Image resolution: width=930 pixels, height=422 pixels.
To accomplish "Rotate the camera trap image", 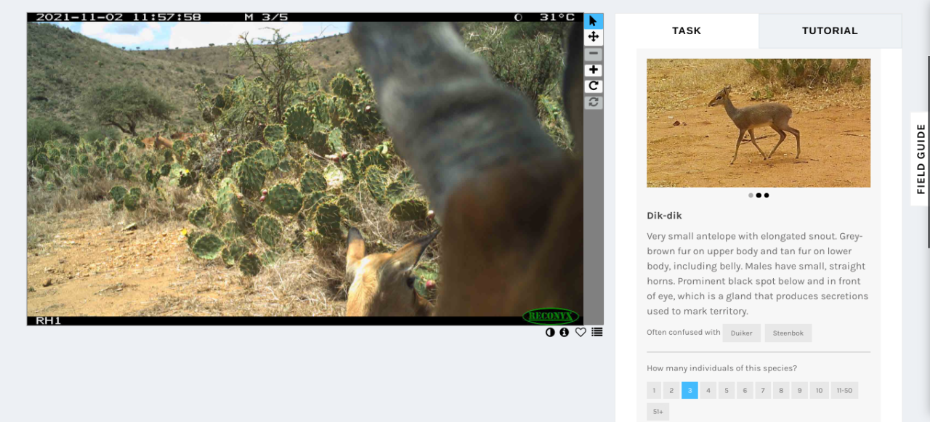I will pyautogui.click(x=594, y=86).
